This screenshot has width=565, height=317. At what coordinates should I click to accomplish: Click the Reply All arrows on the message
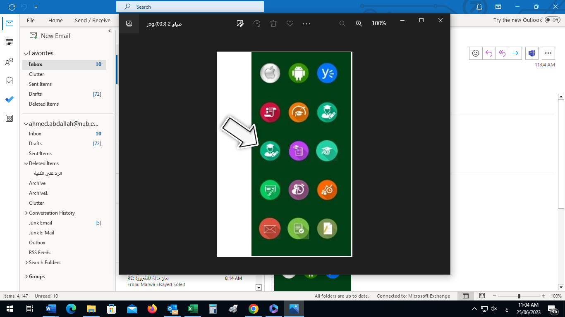click(502, 53)
